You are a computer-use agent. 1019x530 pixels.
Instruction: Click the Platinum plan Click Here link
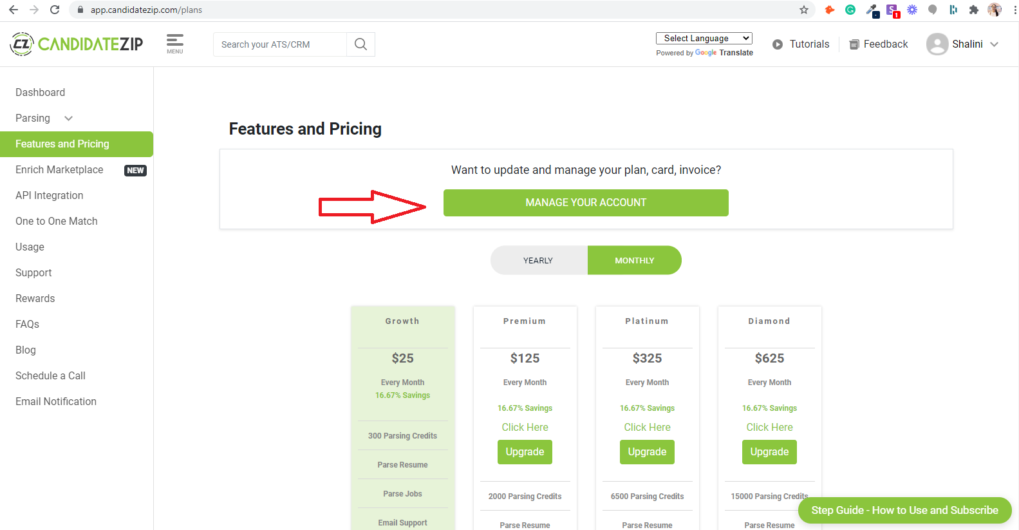pyautogui.click(x=647, y=427)
